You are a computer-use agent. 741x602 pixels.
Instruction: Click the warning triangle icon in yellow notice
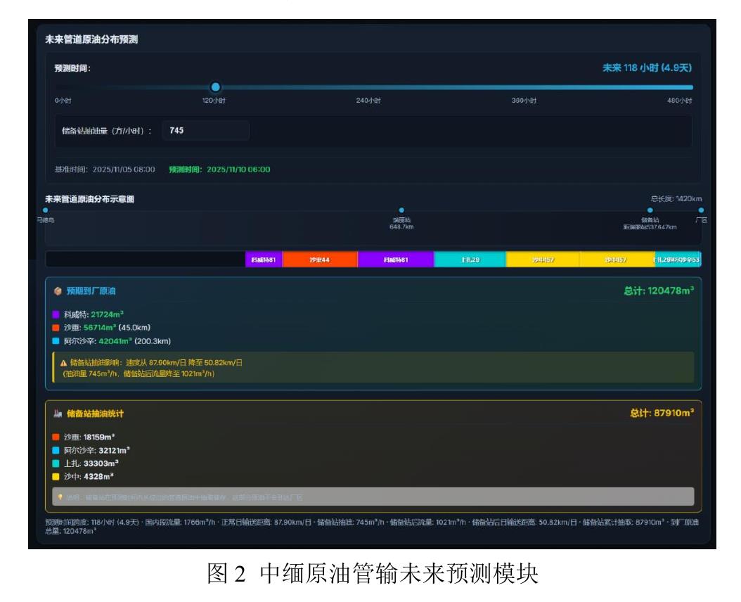tap(63, 363)
